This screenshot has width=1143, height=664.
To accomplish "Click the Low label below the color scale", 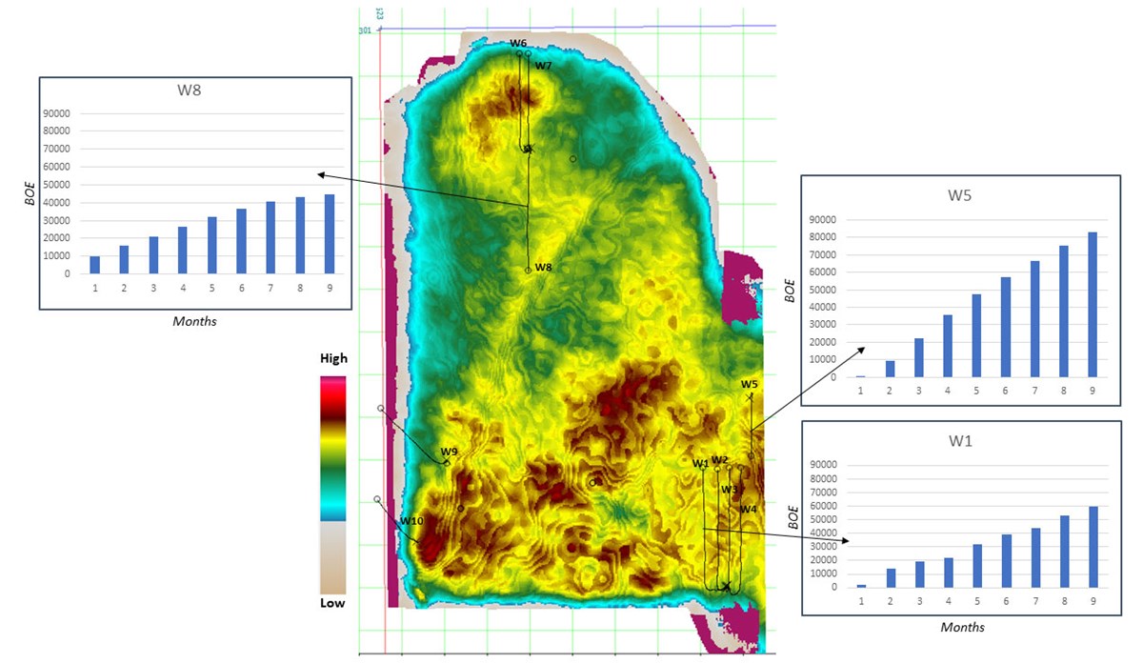I will [332, 603].
